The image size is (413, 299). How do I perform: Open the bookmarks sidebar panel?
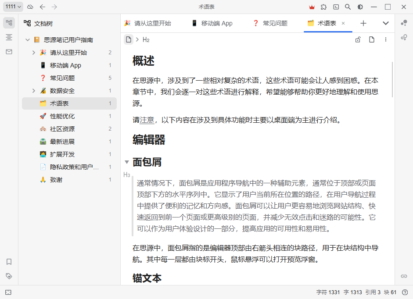click(9, 262)
